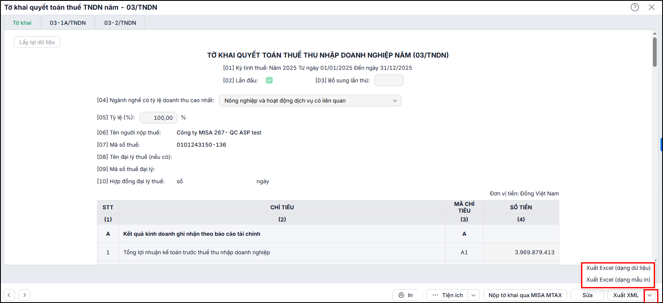Click the A1 indicator code cell
The height and width of the screenshot is (303, 663).
click(464, 252)
